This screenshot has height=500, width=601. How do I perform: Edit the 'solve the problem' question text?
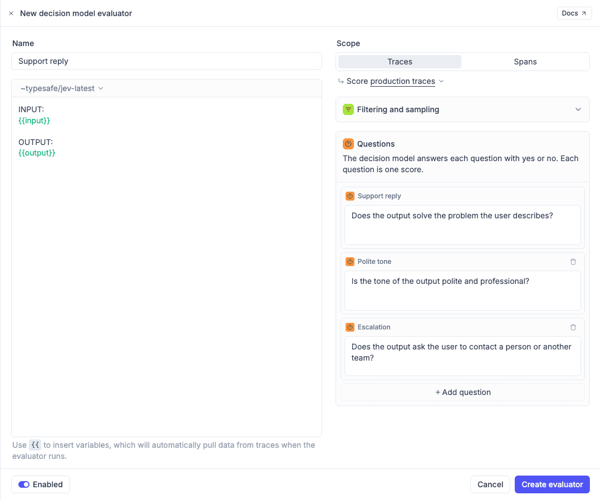coord(462,225)
